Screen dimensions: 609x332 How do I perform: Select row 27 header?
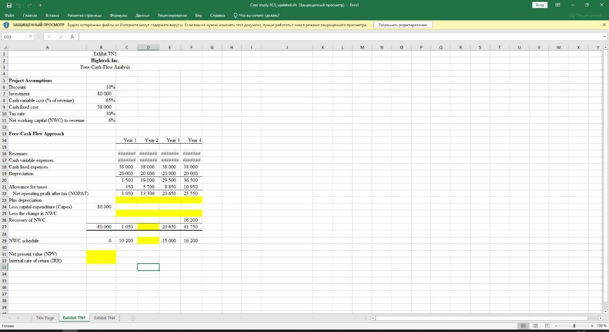tap(4, 227)
